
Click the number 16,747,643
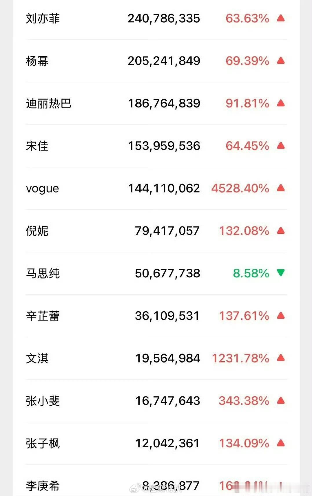click(168, 401)
